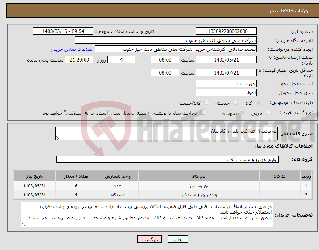319x250 pixels.
Task: Click the price validity date 1403/07/21
Action: [226, 73]
